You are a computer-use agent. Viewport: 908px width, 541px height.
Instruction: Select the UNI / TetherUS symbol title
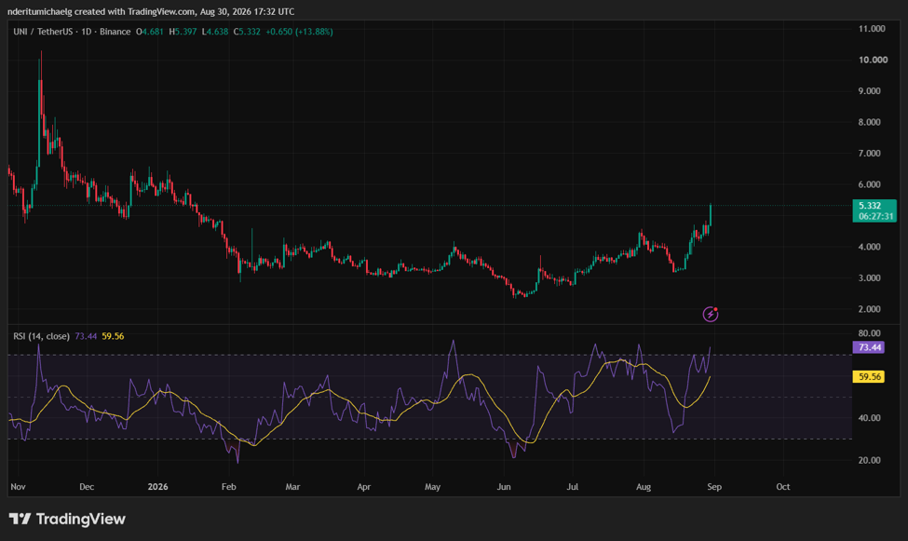[x=43, y=32]
